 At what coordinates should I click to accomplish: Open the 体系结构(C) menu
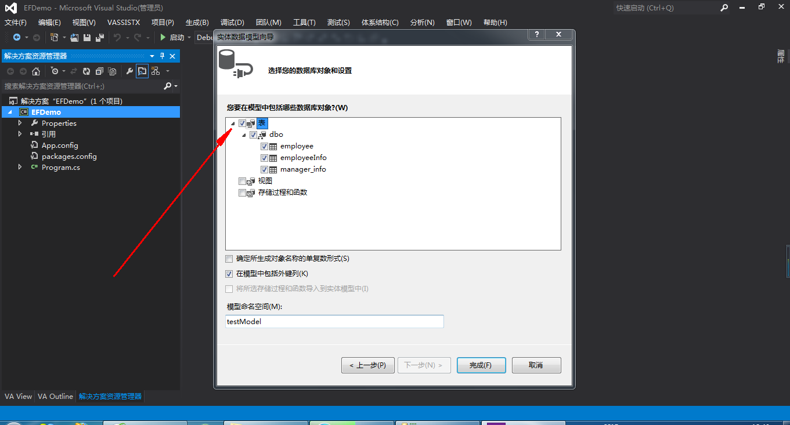(380, 22)
